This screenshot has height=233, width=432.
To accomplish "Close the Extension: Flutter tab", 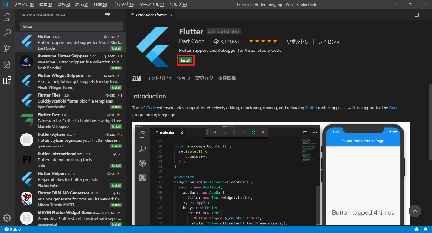I will 171,15.
